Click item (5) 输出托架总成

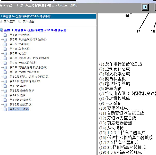(114, 84)
